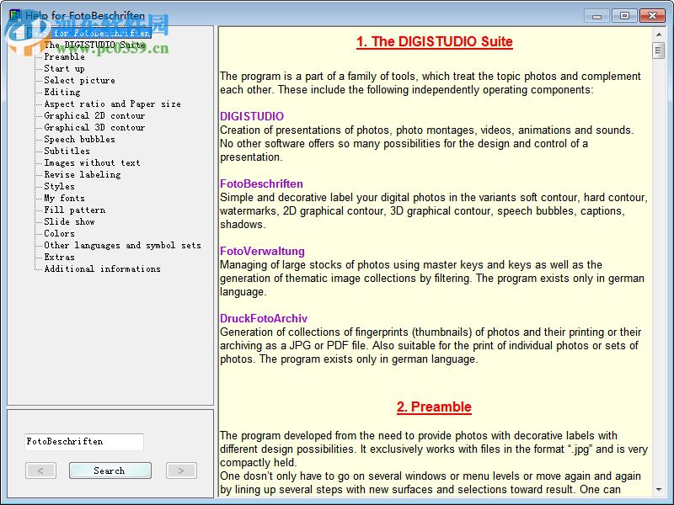
Task: Choose the Subtitles help topic
Action: (x=67, y=151)
